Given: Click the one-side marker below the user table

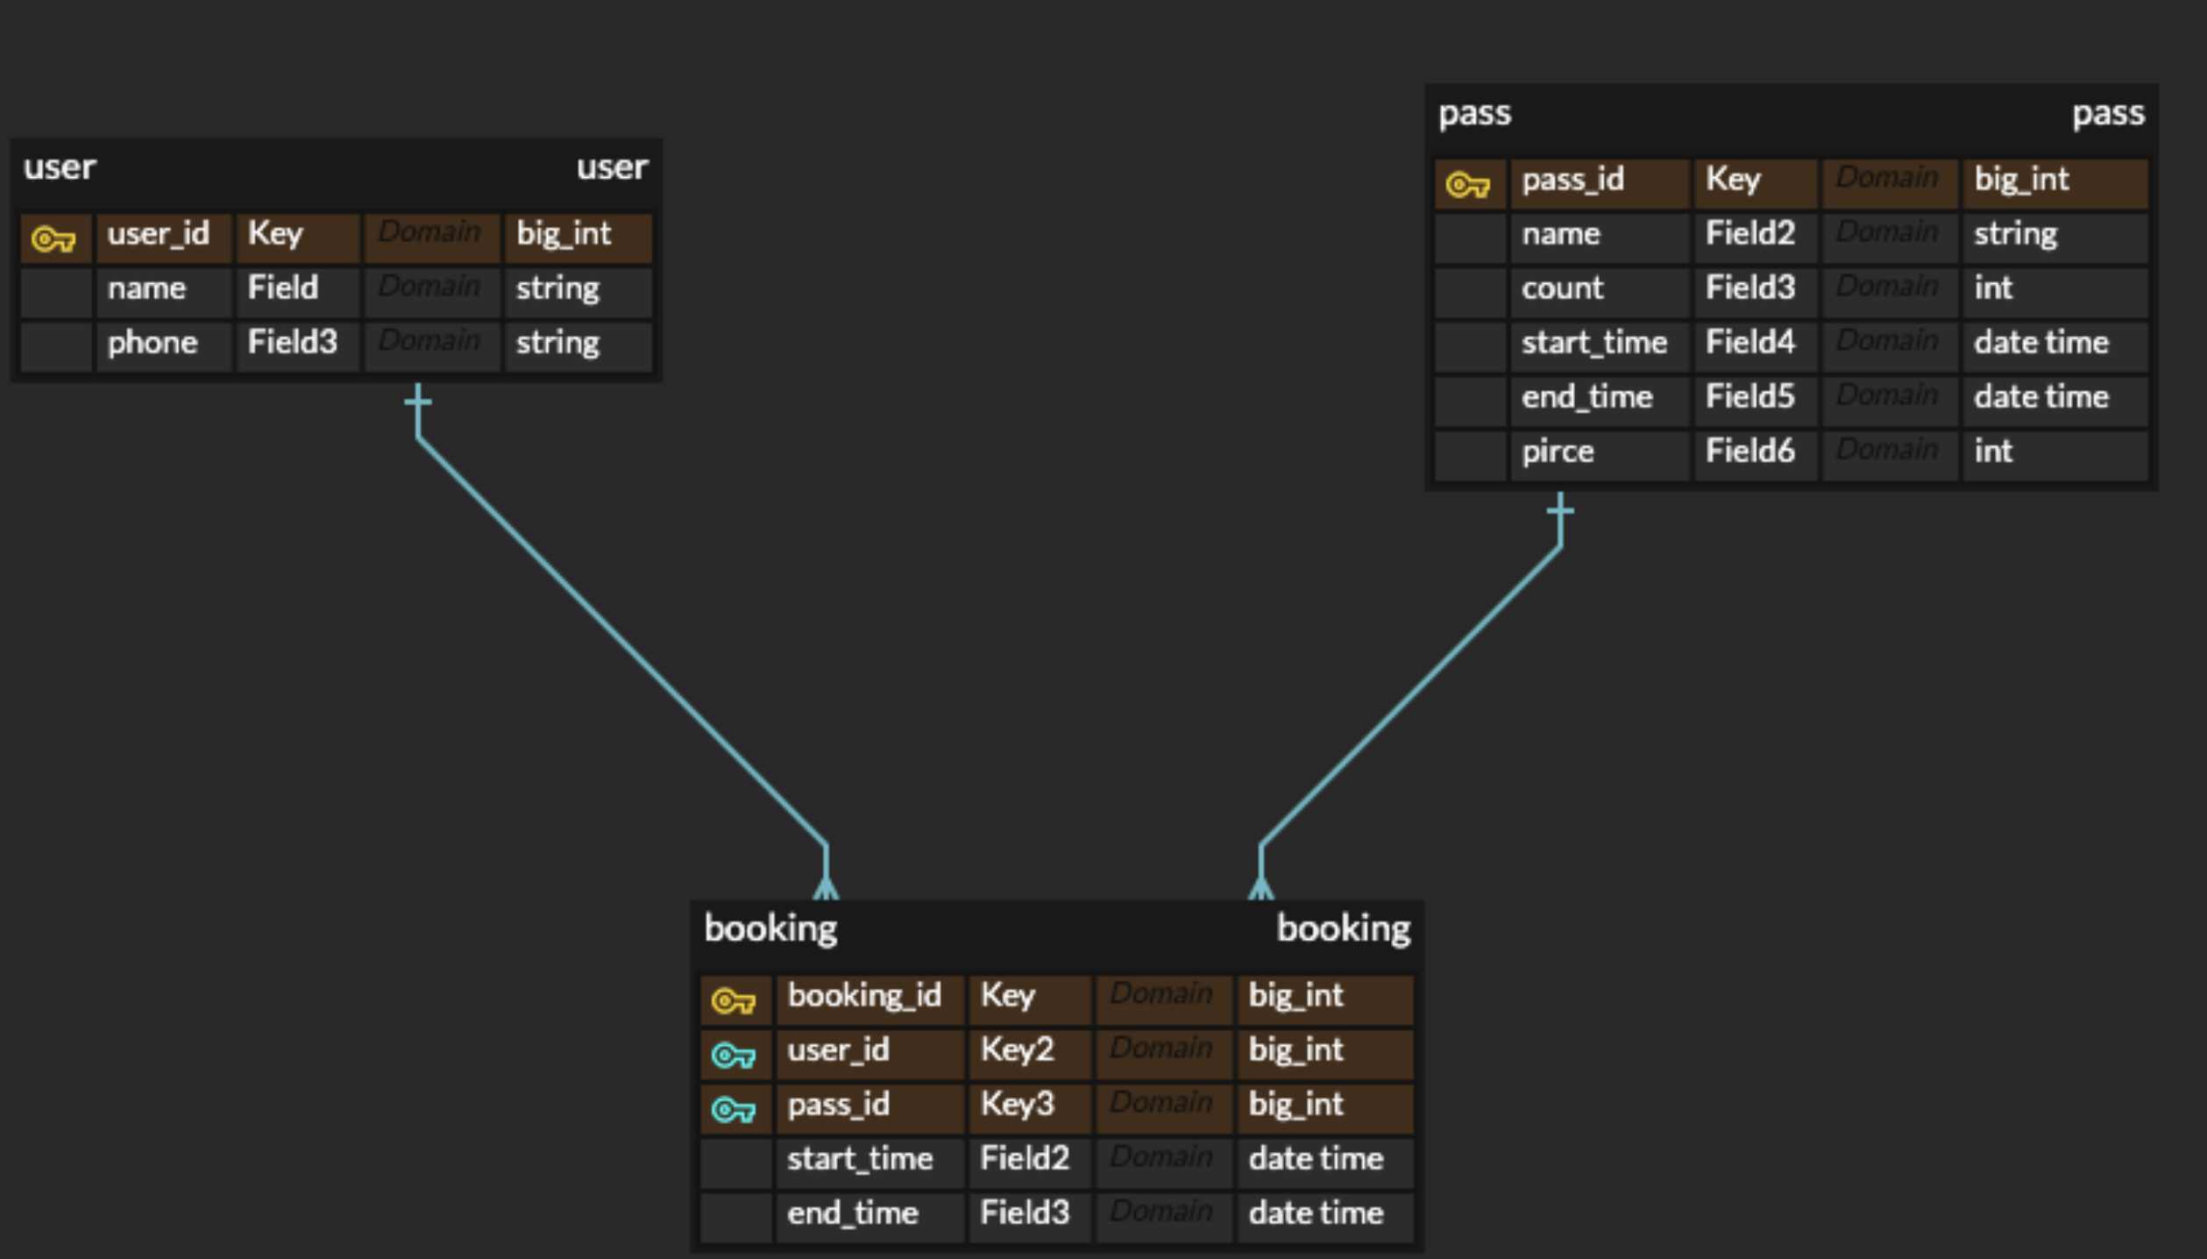Looking at the screenshot, I should tap(418, 403).
